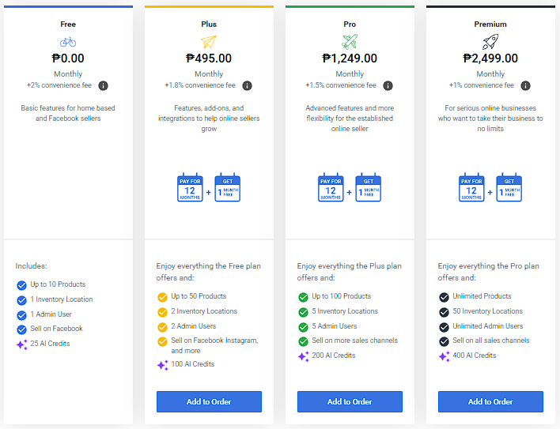This screenshot has width=560, height=429.
Task: Add the Premium plan to order
Action: 490,401
